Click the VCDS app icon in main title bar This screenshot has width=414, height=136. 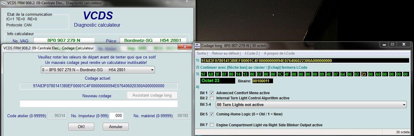click(3, 3)
